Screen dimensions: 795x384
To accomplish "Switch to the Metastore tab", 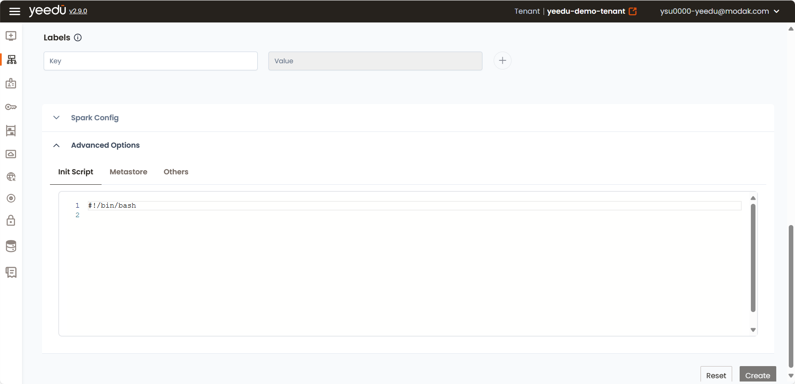I will coord(128,172).
